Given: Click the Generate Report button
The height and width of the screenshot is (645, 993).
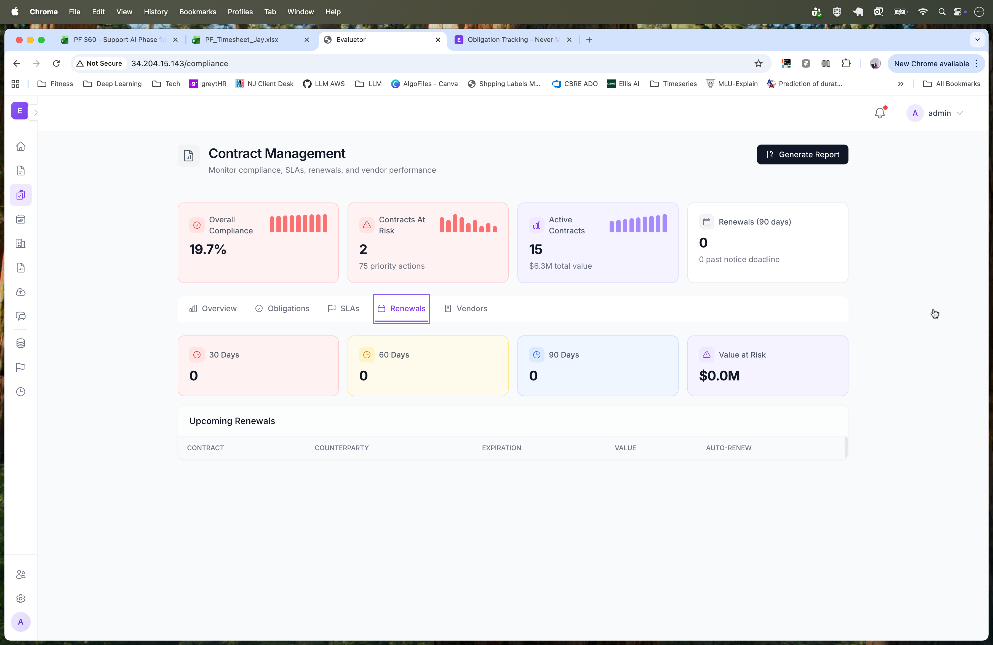Looking at the screenshot, I should 802,154.
